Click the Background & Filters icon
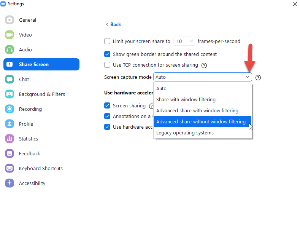The width and height of the screenshot is (300, 249). 10,94
